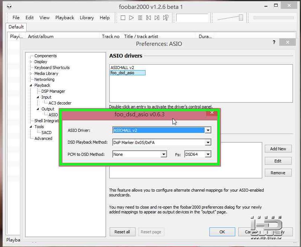Viewport: 301px width, 247px height.
Task: Select Keyboard Shortcuts in preferences tree
Action: tap(52, 68)
